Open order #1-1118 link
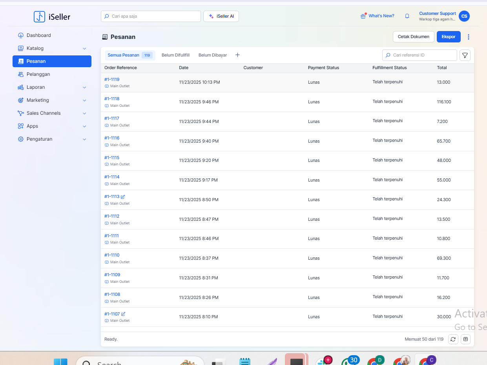Viewport: 487px width, 365px height. click(x=112, y=99)
